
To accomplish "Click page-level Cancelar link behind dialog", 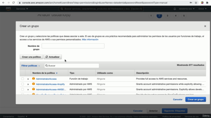I will (138, 111).
